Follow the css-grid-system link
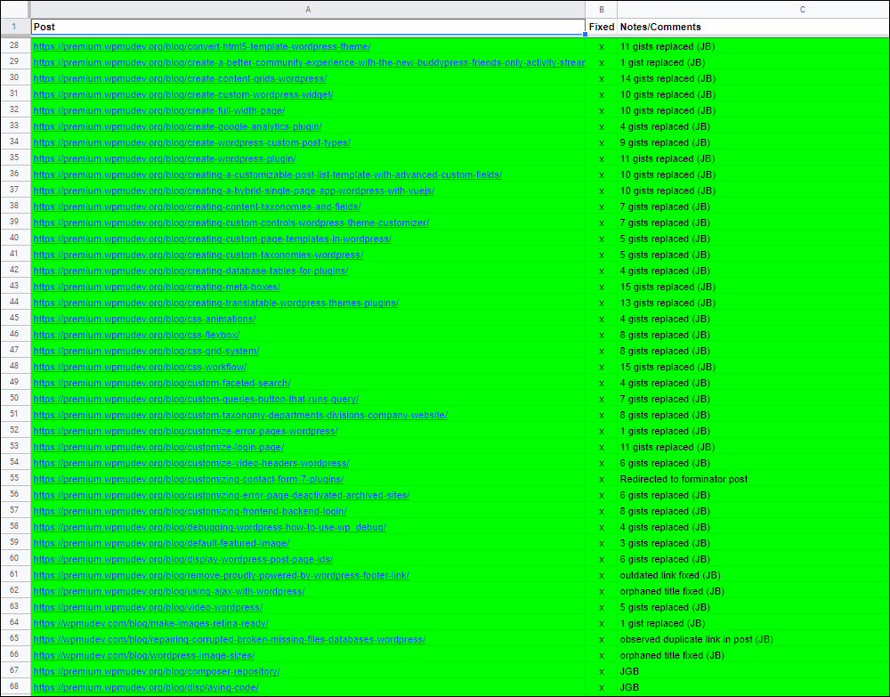The height and width of the screenshot is (697, 890). [x=147, y=351]
